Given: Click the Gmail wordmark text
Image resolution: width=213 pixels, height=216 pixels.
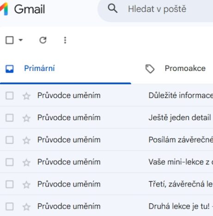Looking at the screenshot, I should 30,9.
